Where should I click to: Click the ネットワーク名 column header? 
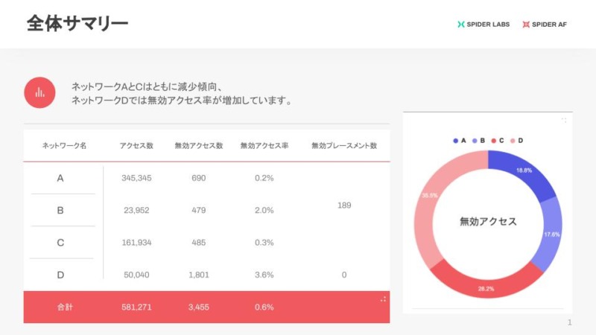pos(64,145)
